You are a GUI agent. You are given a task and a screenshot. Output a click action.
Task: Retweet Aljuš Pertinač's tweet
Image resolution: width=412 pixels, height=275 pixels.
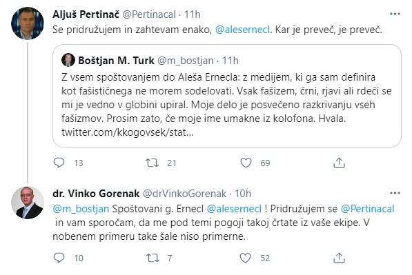tap(153, 163)
